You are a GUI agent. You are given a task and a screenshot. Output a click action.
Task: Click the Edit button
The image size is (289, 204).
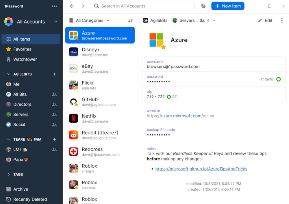coord(265,20)
